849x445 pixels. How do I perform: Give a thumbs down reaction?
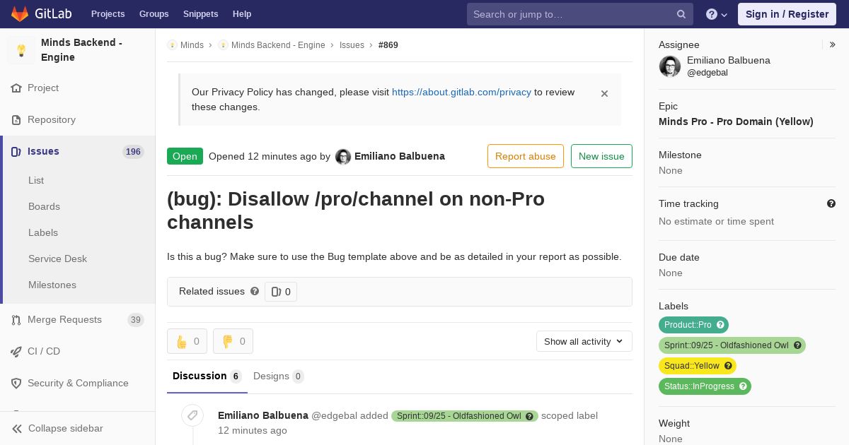click(233, 341)
